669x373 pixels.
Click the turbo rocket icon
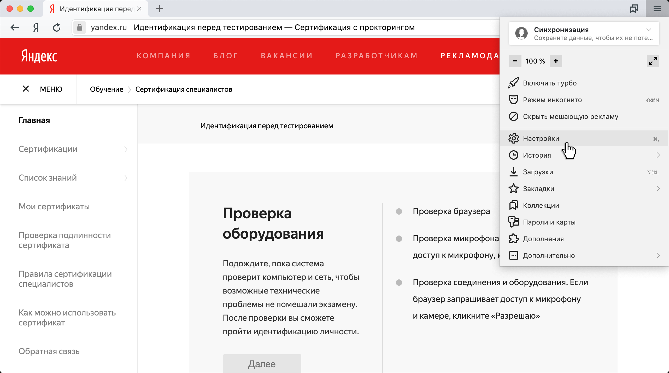coord(513,83)
